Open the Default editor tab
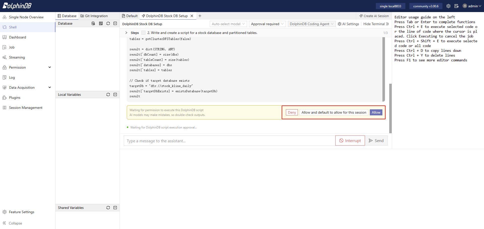 coord(130,16)
